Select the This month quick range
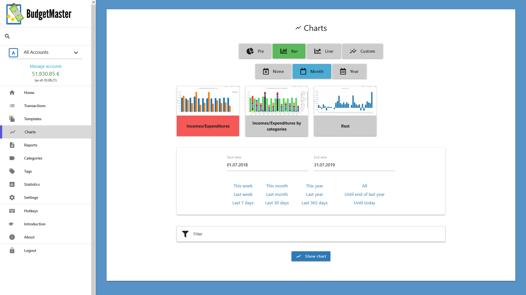This screenshot has height=295, width=526. [277, 186]
